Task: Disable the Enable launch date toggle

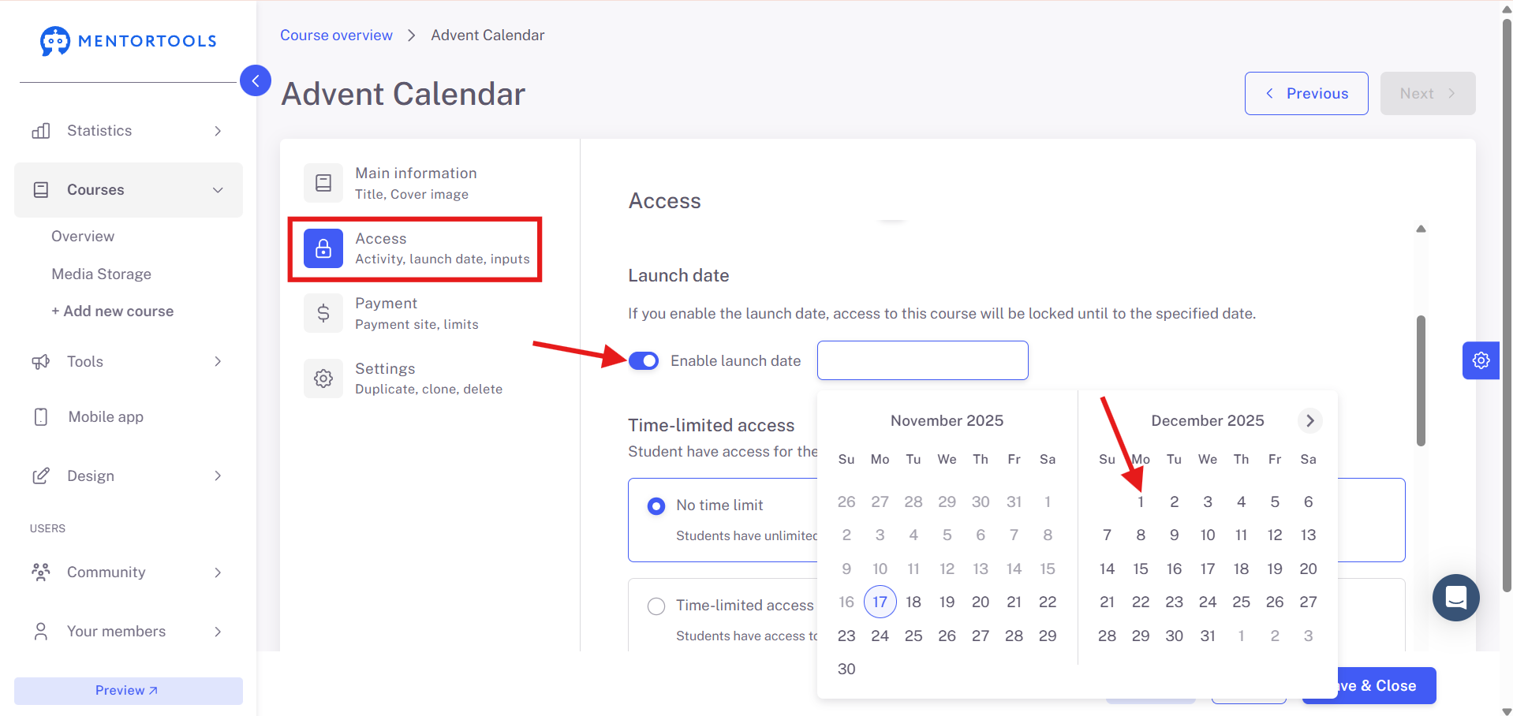Action: (644, 360)
